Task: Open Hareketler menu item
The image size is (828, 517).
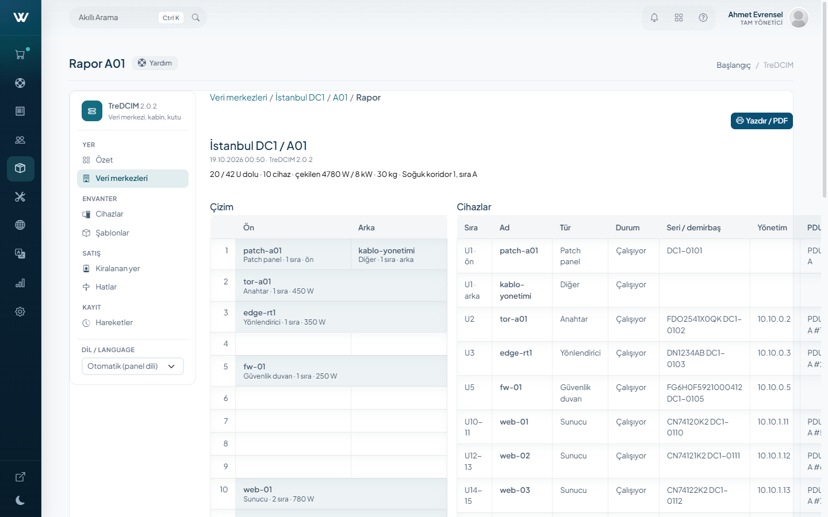Action: tap(133, 322)
